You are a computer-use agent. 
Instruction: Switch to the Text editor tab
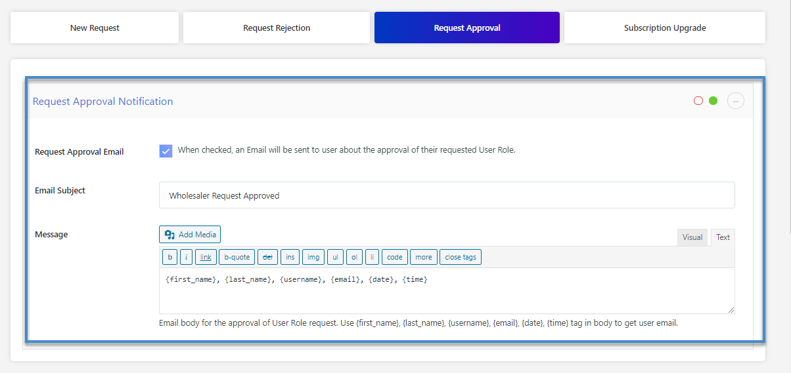coord(723,237)
